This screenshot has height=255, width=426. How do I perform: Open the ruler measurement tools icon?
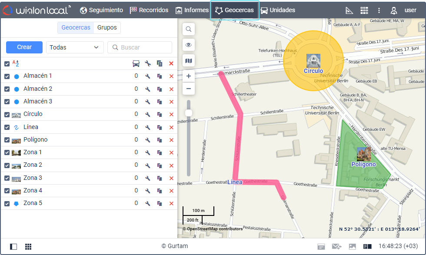pyautogui.click(x=349, y=10)
